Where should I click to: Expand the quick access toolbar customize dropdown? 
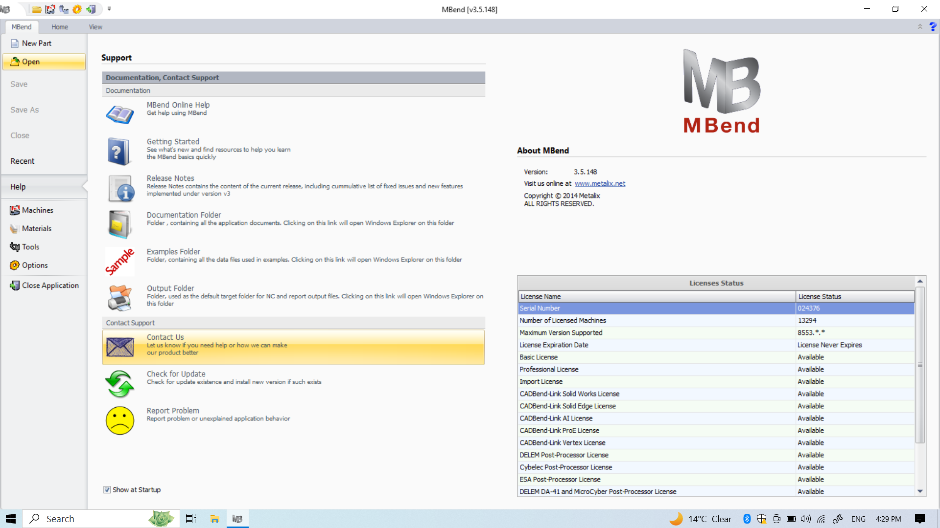click(x=109, y=9)
